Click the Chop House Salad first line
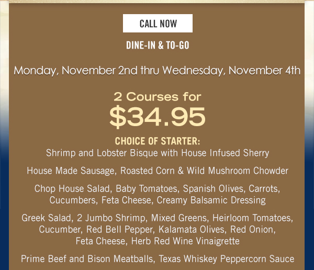This screenshot has height=270, width=314. [x=157, y=189]
